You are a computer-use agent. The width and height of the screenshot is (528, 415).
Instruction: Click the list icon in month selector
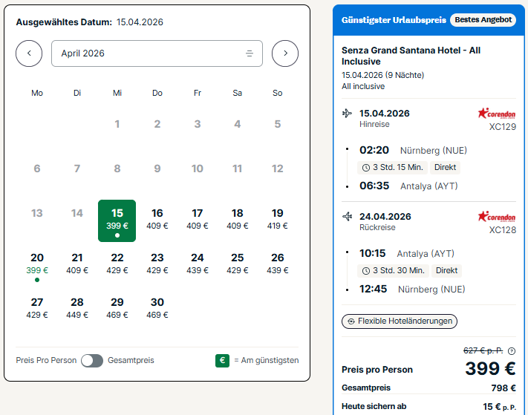[x=250, y=53]
